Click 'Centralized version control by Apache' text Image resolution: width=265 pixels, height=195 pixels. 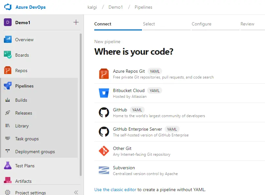[x=145, y=173]
